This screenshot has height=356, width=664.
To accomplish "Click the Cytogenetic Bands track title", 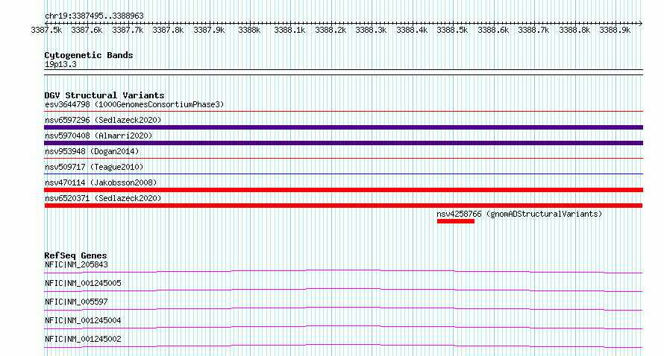I will (89, 55).
